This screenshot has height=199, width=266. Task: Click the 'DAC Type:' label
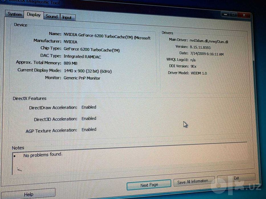pos(50,55)
